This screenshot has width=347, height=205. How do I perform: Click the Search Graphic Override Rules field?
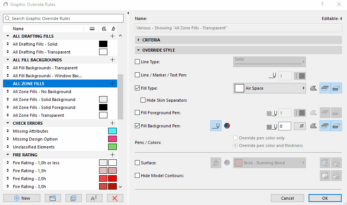pos(63,18)
